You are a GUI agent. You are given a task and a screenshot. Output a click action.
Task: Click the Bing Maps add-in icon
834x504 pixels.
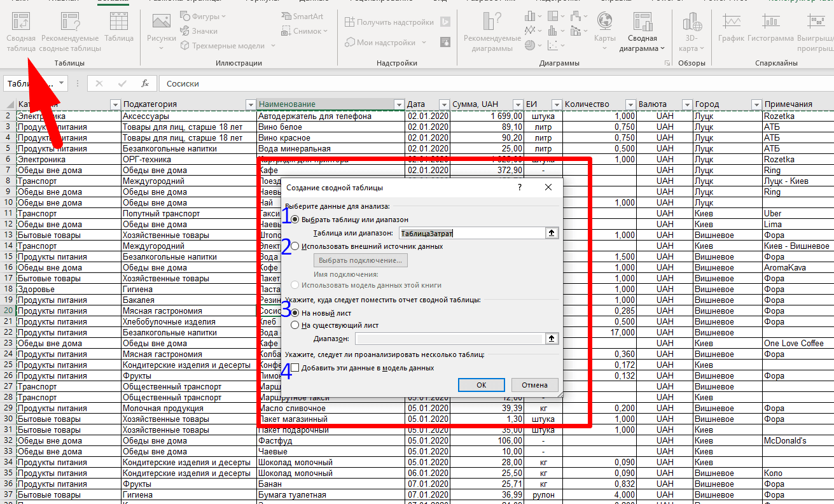tap(446, 22)
